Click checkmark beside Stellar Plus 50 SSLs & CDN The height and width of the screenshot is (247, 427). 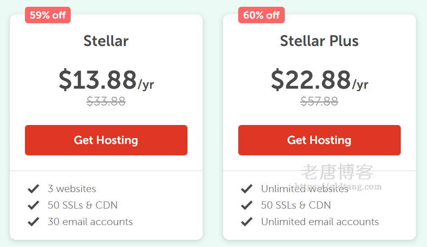point(247,205)
